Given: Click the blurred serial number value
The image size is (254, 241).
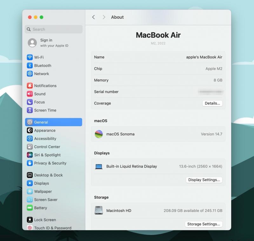Looking at the screenshot, I should coord(211,92).
